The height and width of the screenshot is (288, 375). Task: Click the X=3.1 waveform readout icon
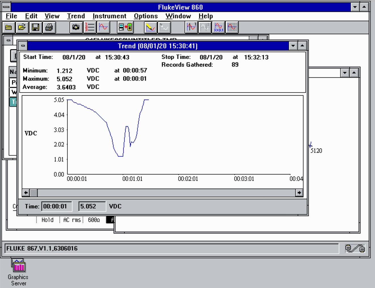(x=218, y=28)
